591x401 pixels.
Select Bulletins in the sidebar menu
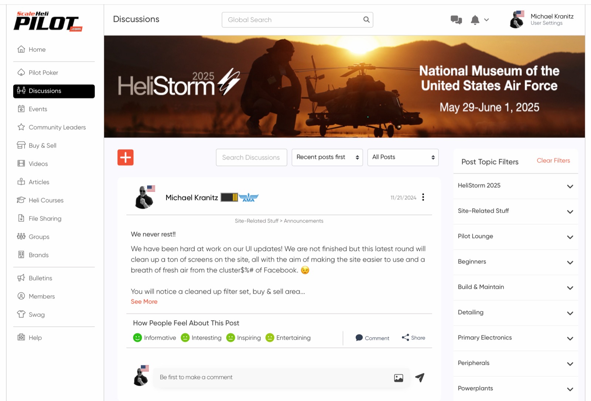coord(54,278)
